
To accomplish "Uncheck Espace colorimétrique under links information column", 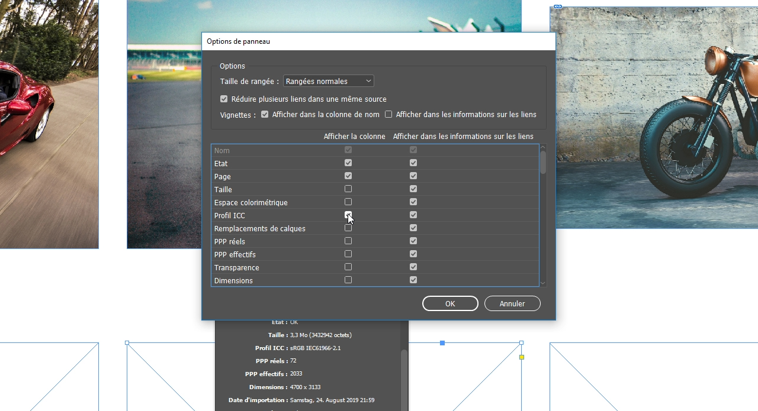I will pos(413,202).
